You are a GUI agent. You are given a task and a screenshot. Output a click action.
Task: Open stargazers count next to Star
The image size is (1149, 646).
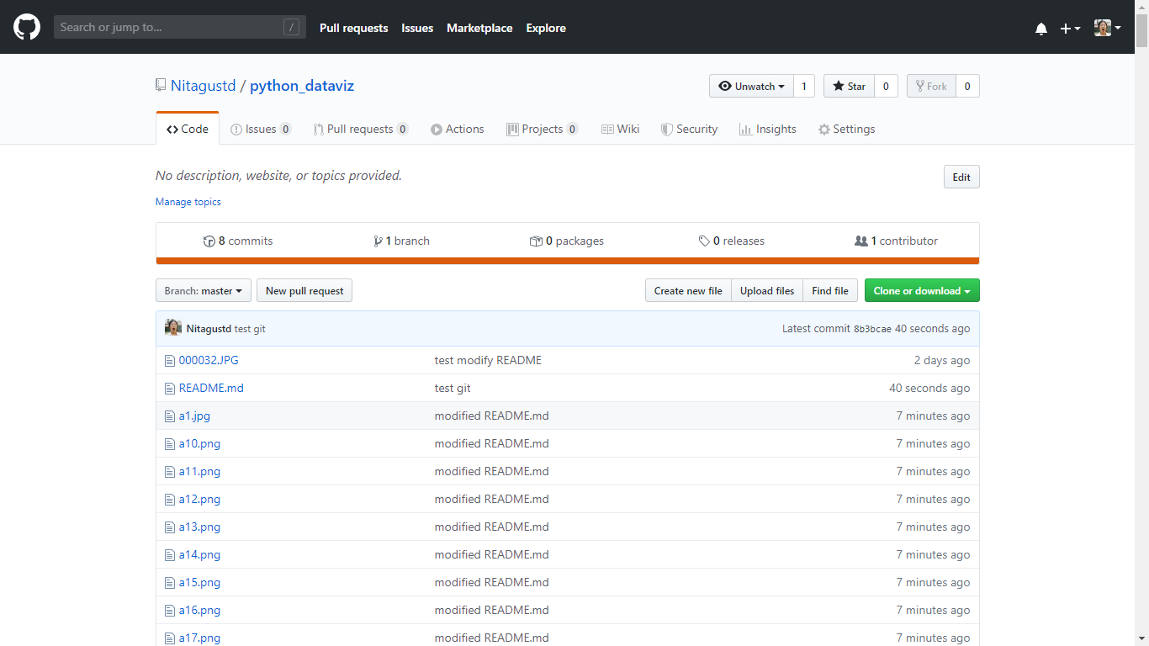[x=886, y=86]
